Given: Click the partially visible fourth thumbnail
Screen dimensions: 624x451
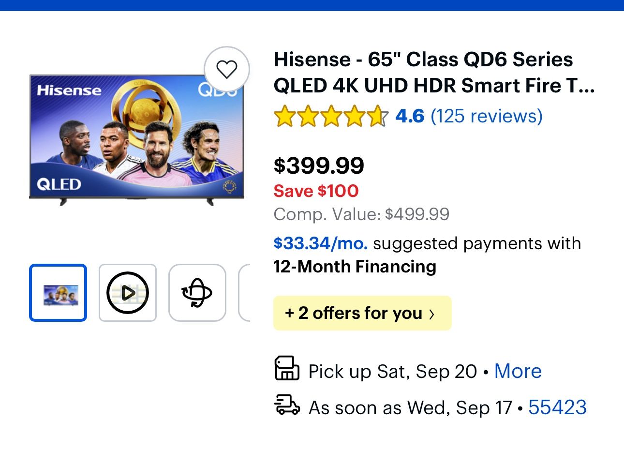Looking at the screenshot, I should [x=245, y=293].
